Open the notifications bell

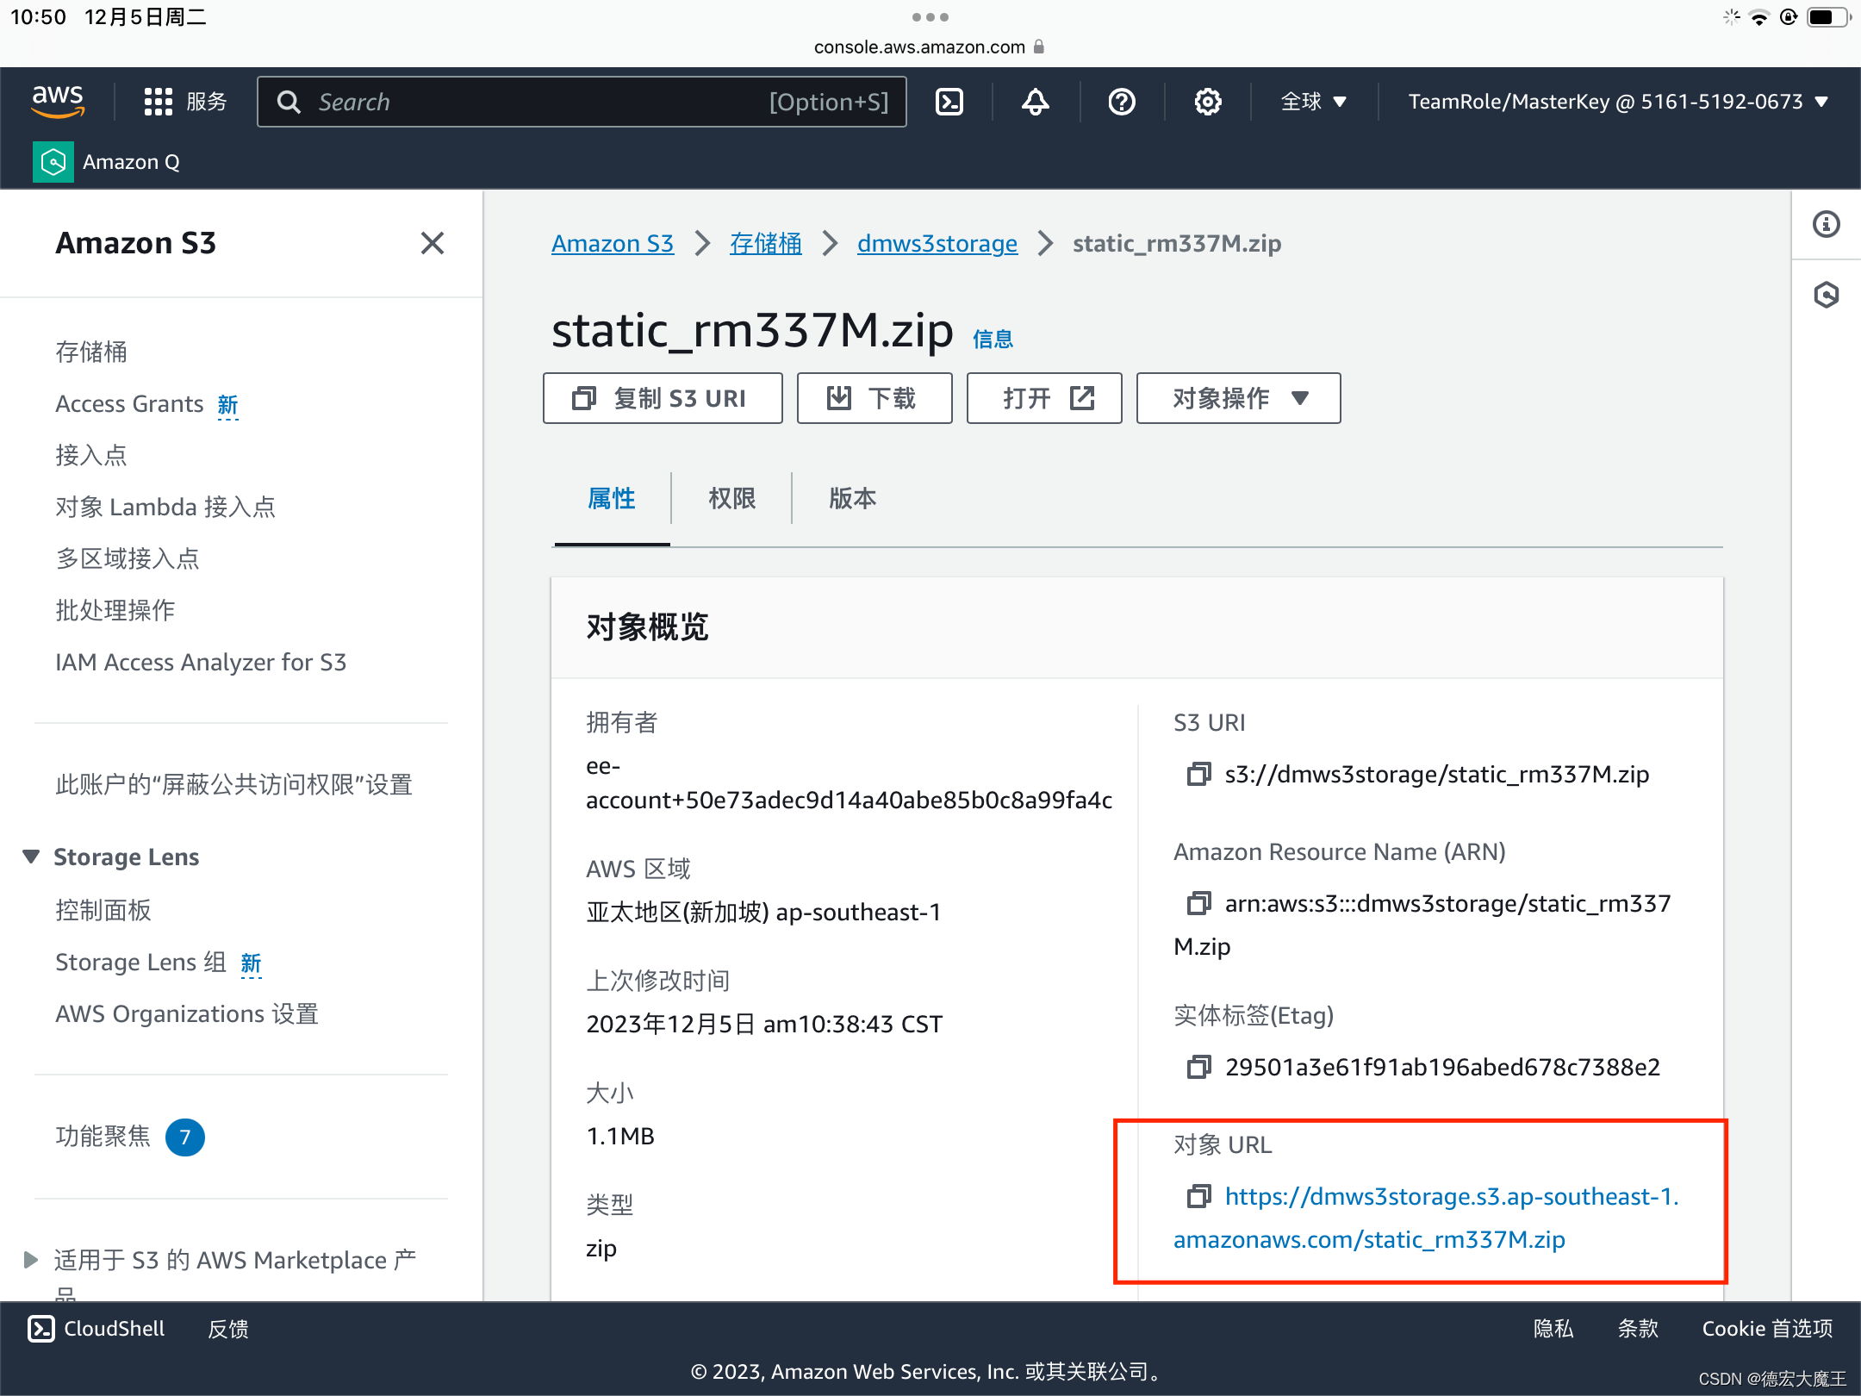point(1036,102)
